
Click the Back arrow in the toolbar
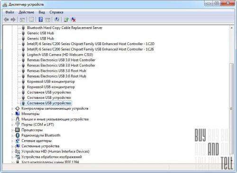click(6, 19)
